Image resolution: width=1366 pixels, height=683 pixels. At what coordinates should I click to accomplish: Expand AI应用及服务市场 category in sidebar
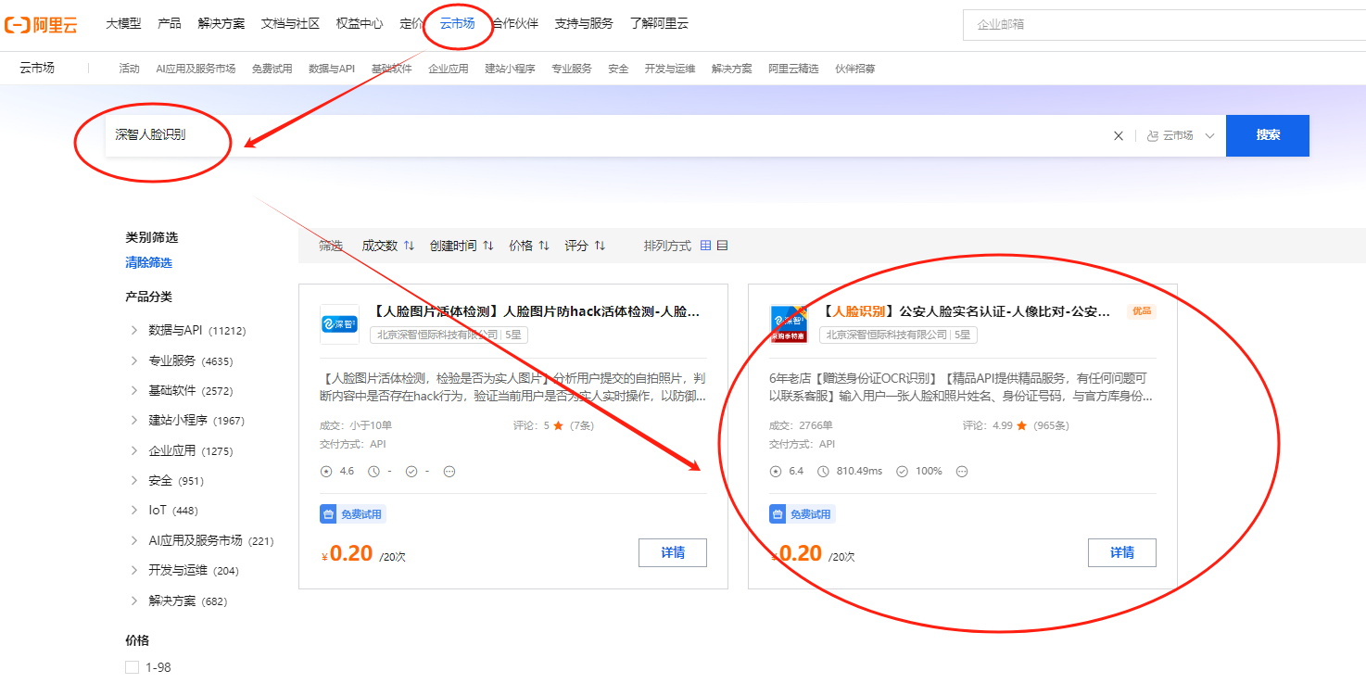135,540
